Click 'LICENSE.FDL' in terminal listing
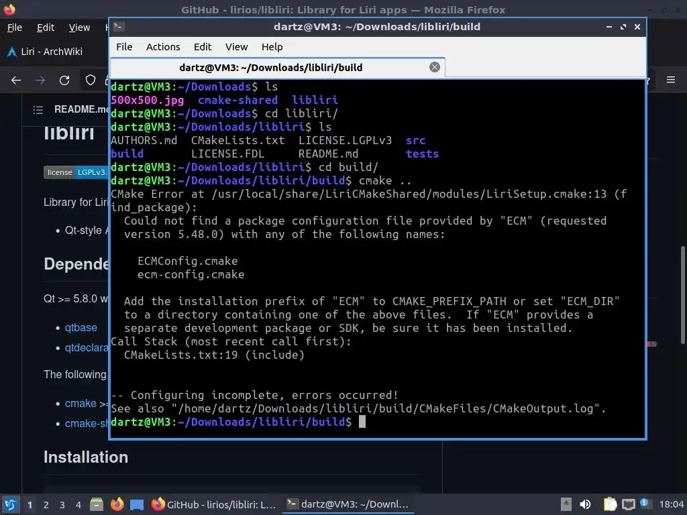The height and width of the screenshot is (515, 687). tap(228, 154)
